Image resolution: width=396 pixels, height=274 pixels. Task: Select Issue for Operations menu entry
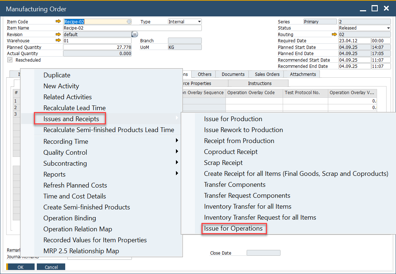coord(233,228)
